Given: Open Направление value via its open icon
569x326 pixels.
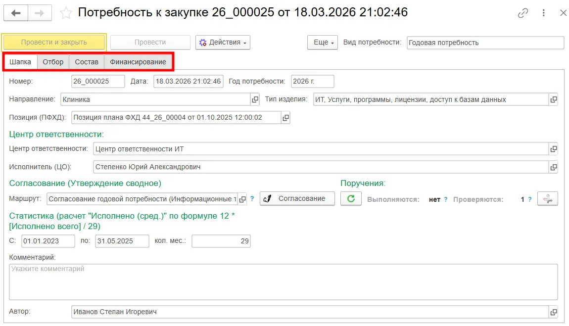Looking at the screenshot, I should [255, 99].
